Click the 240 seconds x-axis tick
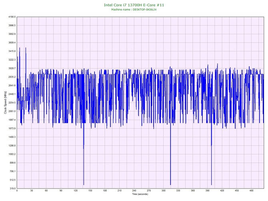Viewport: 268px width, 201px height. (x=134, y=191)
